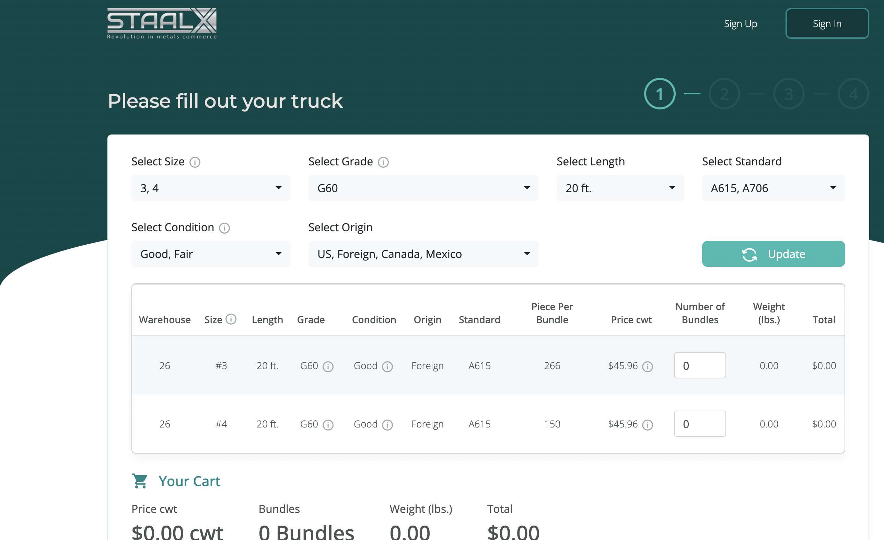Expand the Select Grade G60 dropdown

tap(423, 188)
